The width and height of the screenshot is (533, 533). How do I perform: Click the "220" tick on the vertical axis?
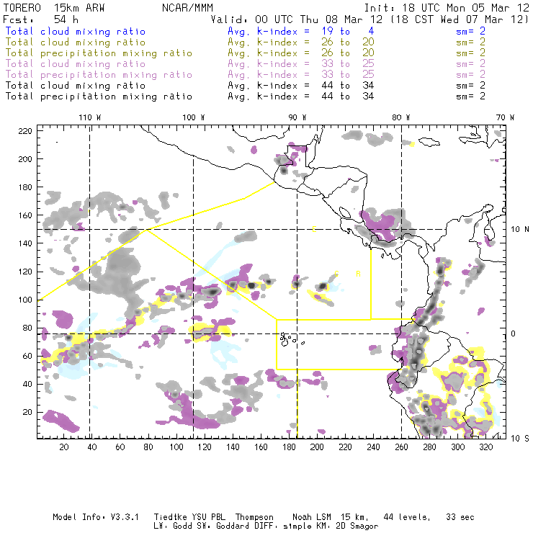(x=25, y=131)
